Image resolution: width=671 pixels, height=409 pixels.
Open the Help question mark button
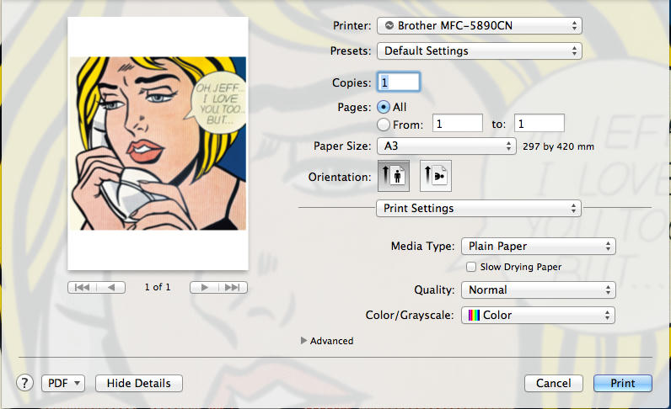[x=24, y=383]
